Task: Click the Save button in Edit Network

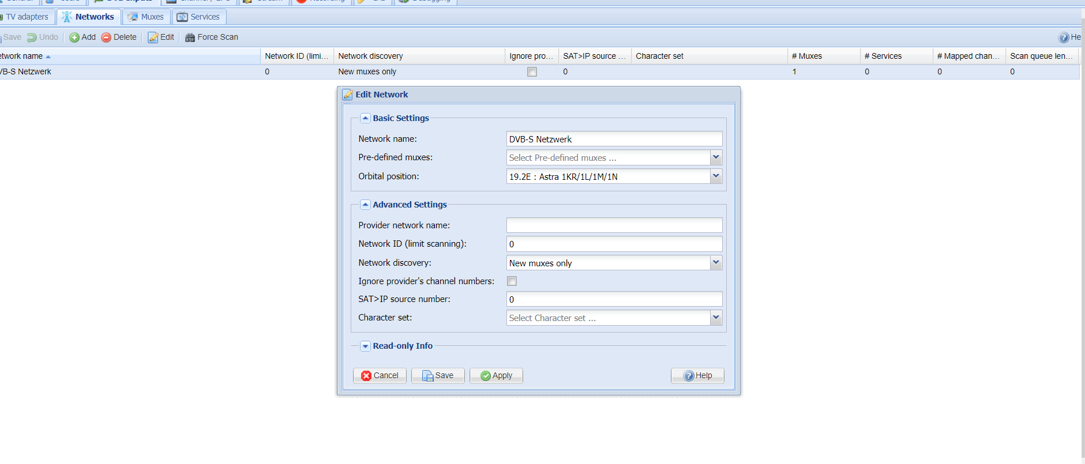Action: click(438, 376)
